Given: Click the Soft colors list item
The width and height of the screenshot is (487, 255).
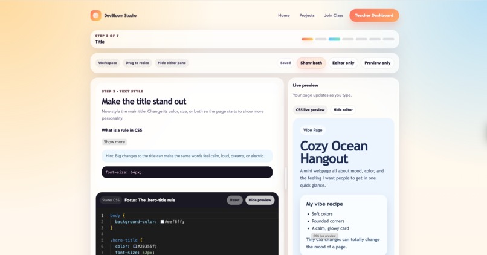Looking at the screenshot, I should coord(322,214).
